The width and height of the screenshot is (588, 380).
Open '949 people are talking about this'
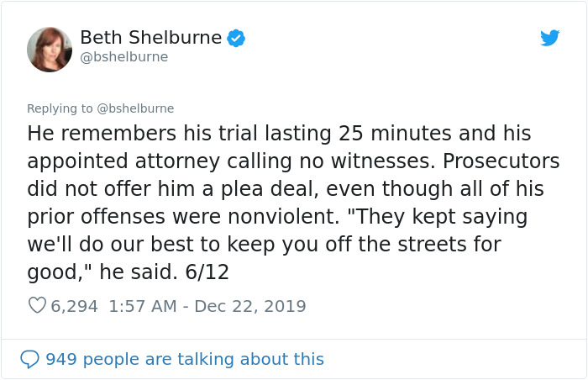click(x=185, y=359)
